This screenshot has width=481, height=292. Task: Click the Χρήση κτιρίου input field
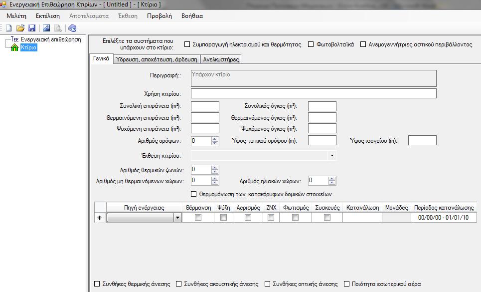pyautogui.click(x=314, y=93)
